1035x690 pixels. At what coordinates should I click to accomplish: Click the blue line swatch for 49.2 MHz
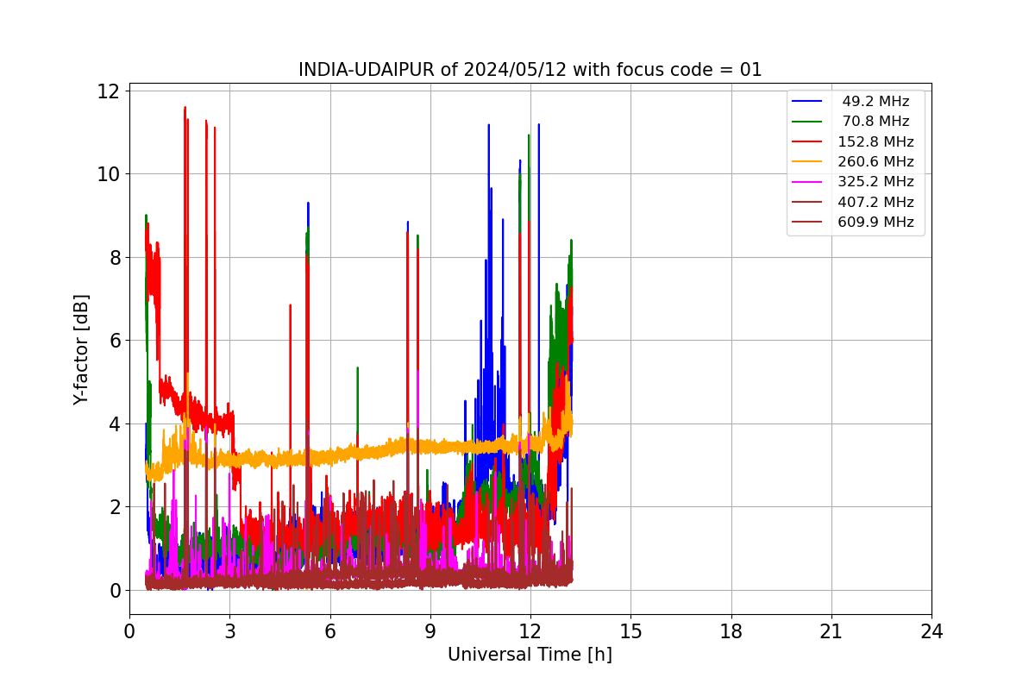[806, 102]
